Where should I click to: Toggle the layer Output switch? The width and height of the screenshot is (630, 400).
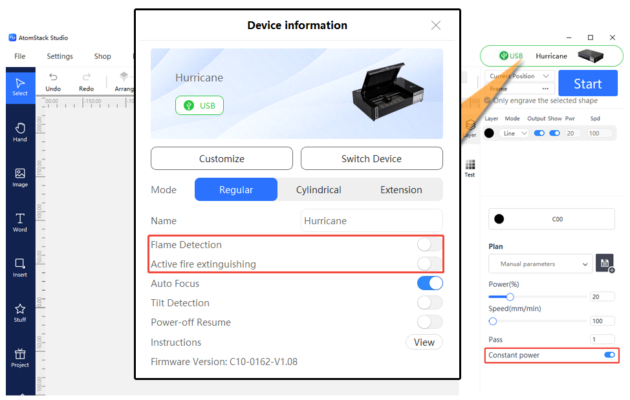539,133
